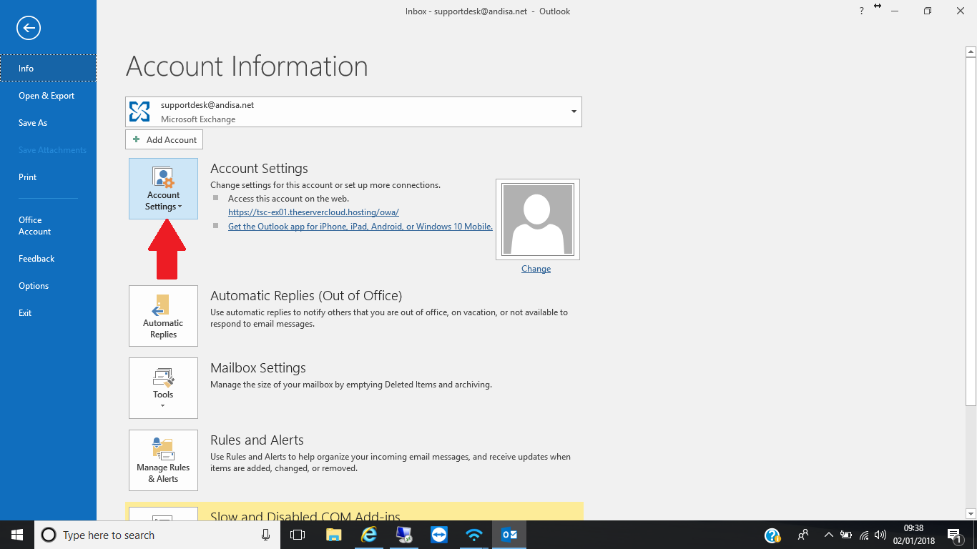Click the microphone icon in search box
Viewport: 977px width, 549px height.
tap(265, 535)
